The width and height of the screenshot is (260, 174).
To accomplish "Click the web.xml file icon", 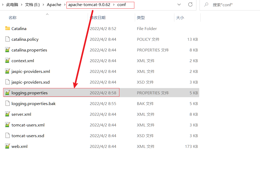I will coord(7,146).
